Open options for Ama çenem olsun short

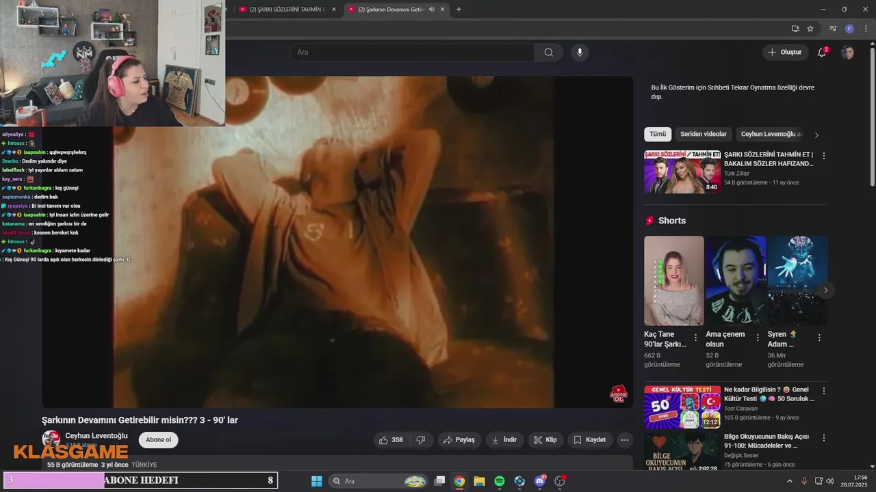click(x=758, y=338)
